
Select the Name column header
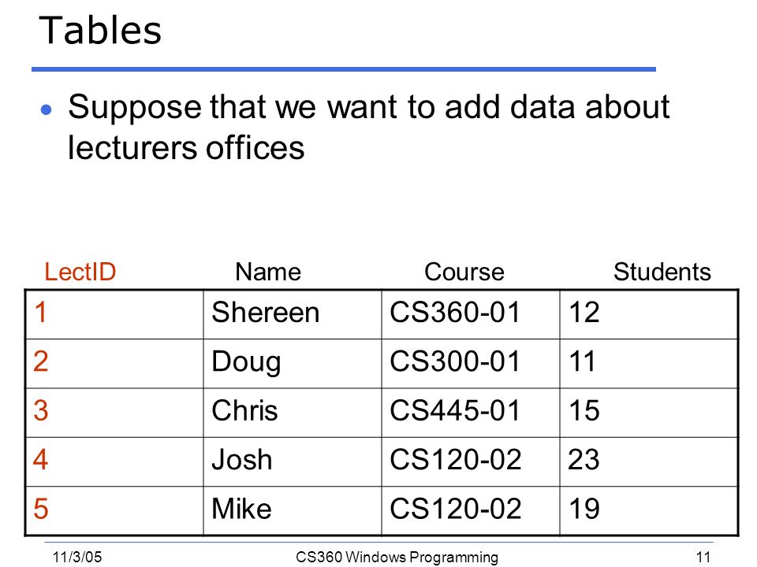pyautogui.click(x=268, y=272)
